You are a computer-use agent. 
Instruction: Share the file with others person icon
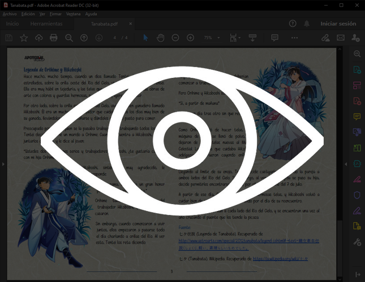pyautogui.click(x=355, y=38)
